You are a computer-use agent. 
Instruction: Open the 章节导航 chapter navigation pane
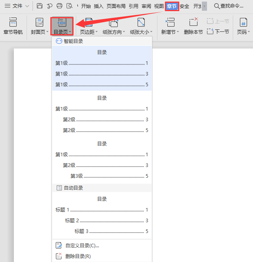coord(13,26)
